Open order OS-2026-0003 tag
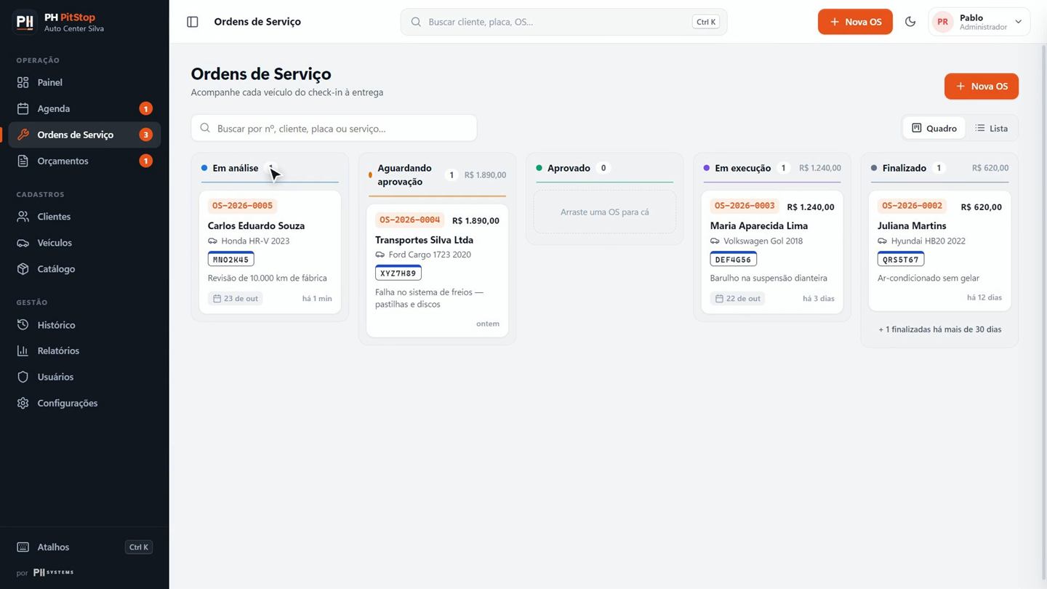This screenshot has height=589, width=1047. 745,206
